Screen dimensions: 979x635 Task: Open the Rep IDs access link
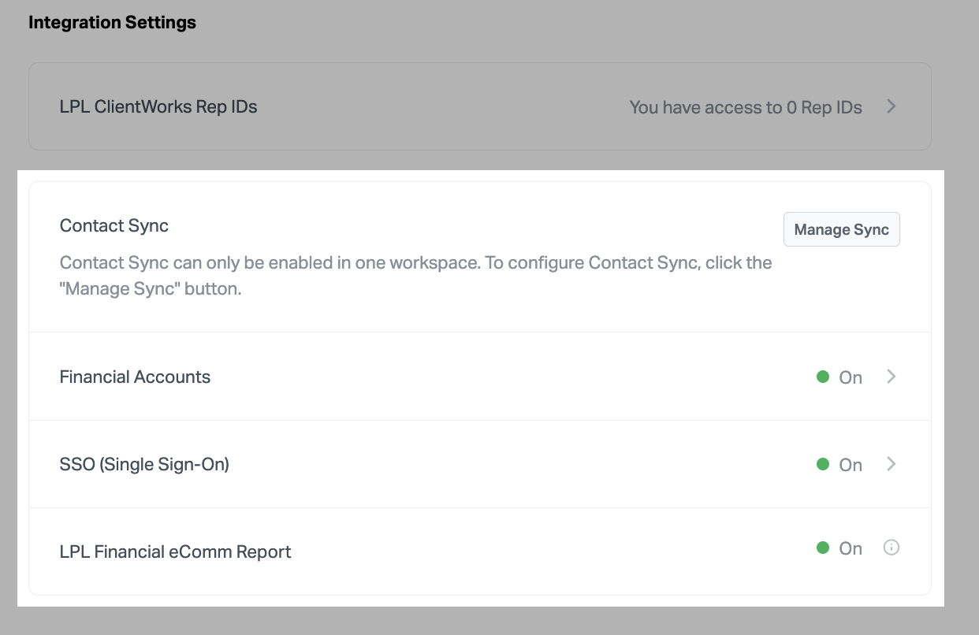point(745,107)
